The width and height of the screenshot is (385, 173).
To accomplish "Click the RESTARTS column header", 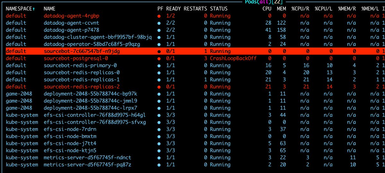I will (195, 9).
